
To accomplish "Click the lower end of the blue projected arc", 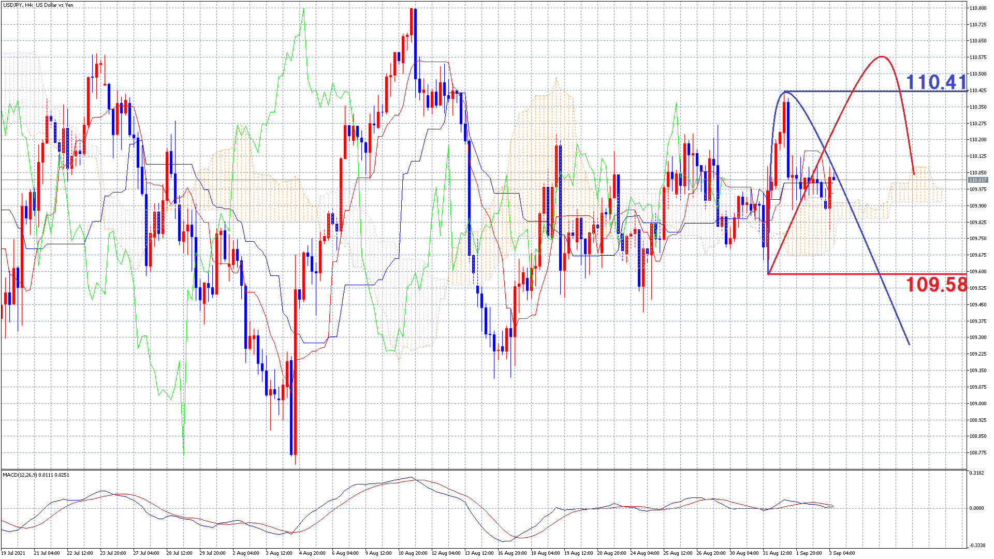I will (x=909, y=344).
